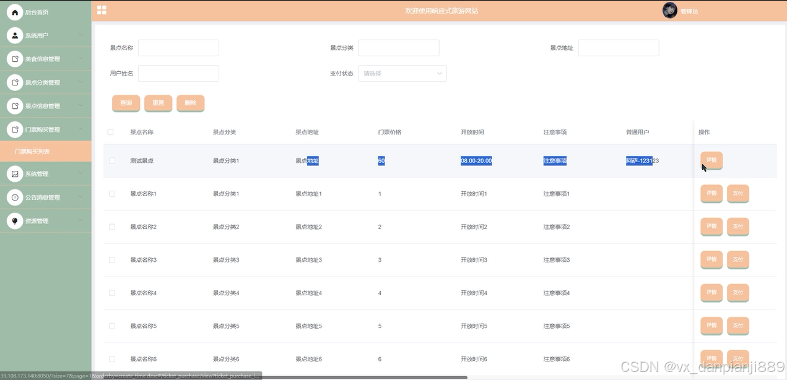
Task: Click the 查询 search button
Action: click(x=126, y=103)
